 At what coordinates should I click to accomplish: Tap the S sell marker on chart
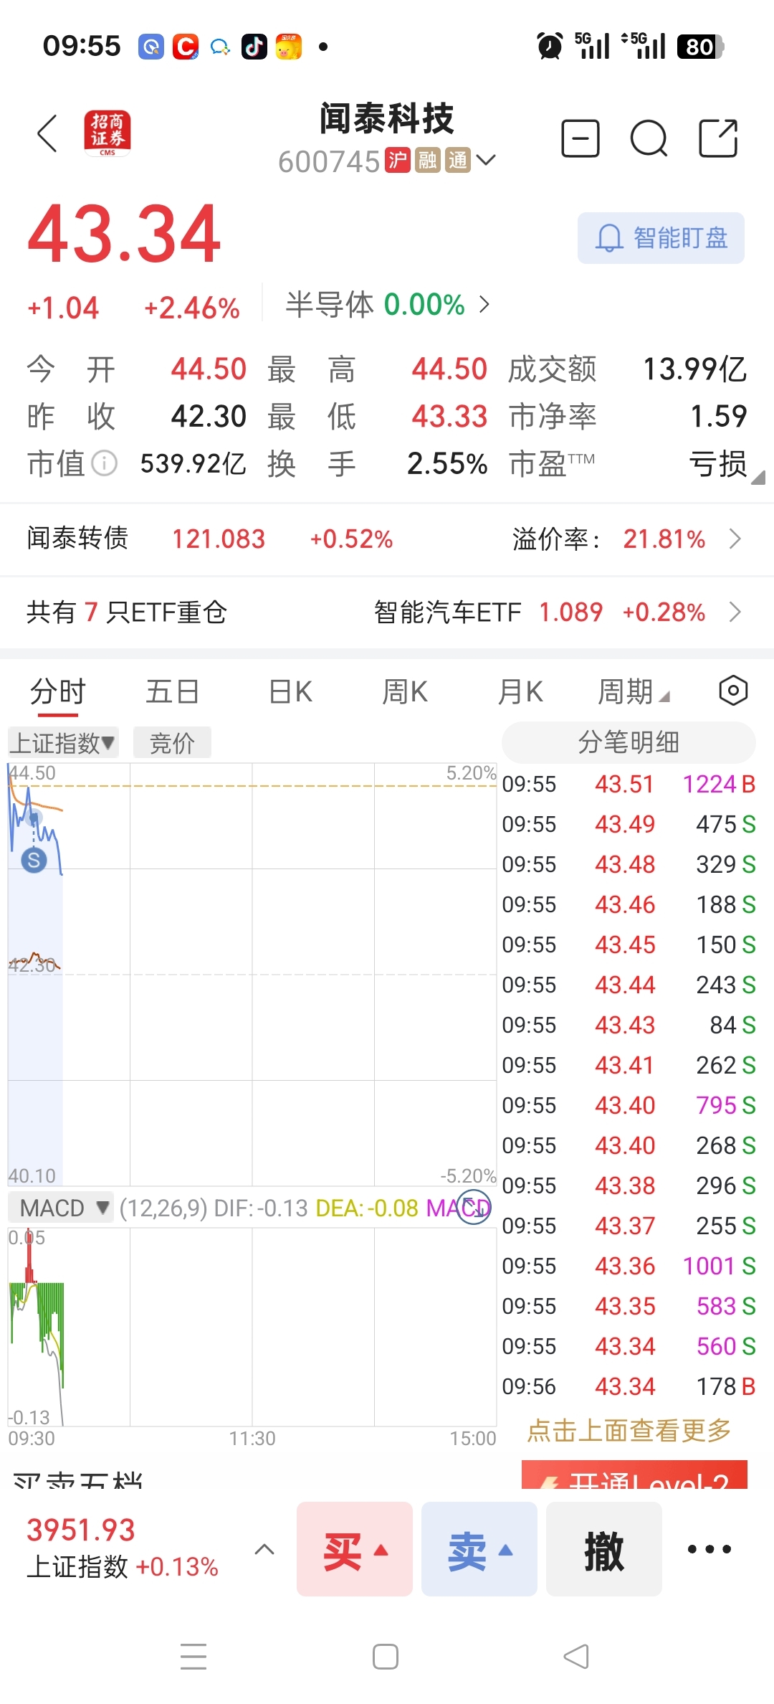(34, 860)
